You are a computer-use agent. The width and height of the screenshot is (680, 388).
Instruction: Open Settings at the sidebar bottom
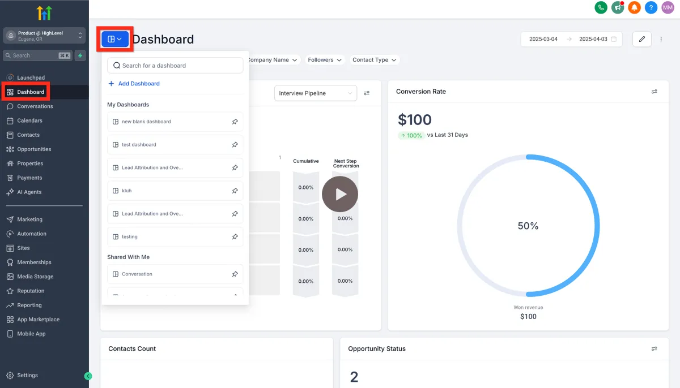[x=27, y=375]
